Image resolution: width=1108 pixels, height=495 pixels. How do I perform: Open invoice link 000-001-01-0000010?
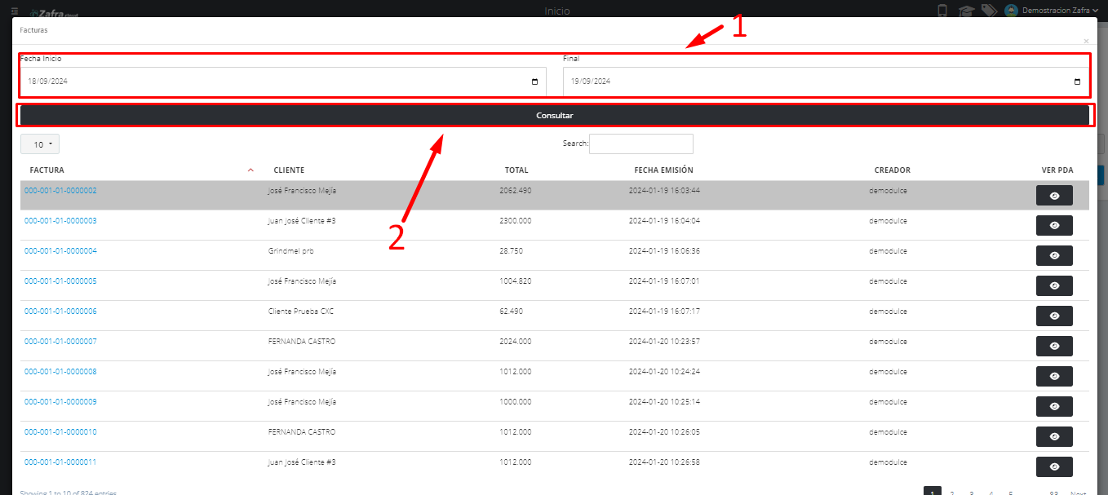(60, 431)
